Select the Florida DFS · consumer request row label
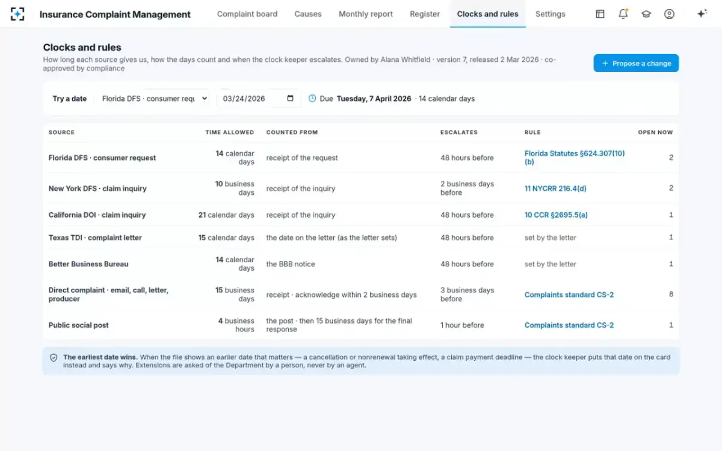 coord(102,158)
